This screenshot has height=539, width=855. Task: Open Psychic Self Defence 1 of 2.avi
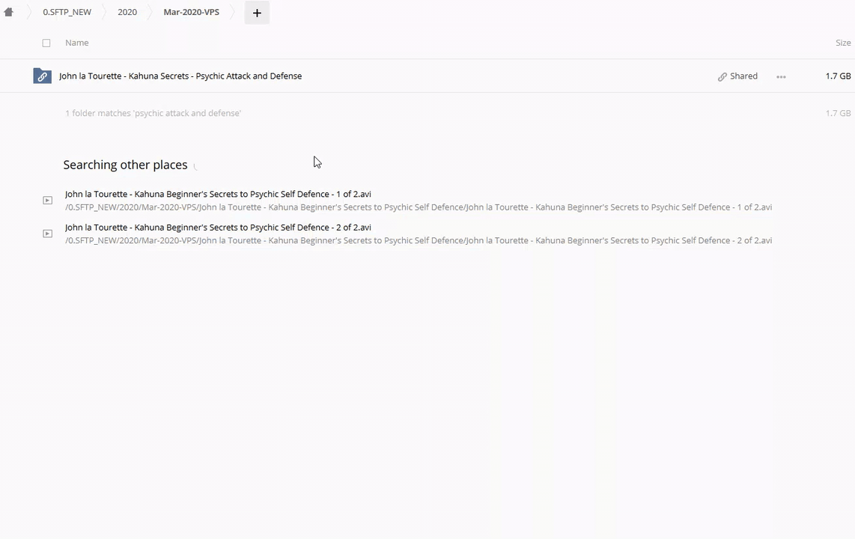218,194
